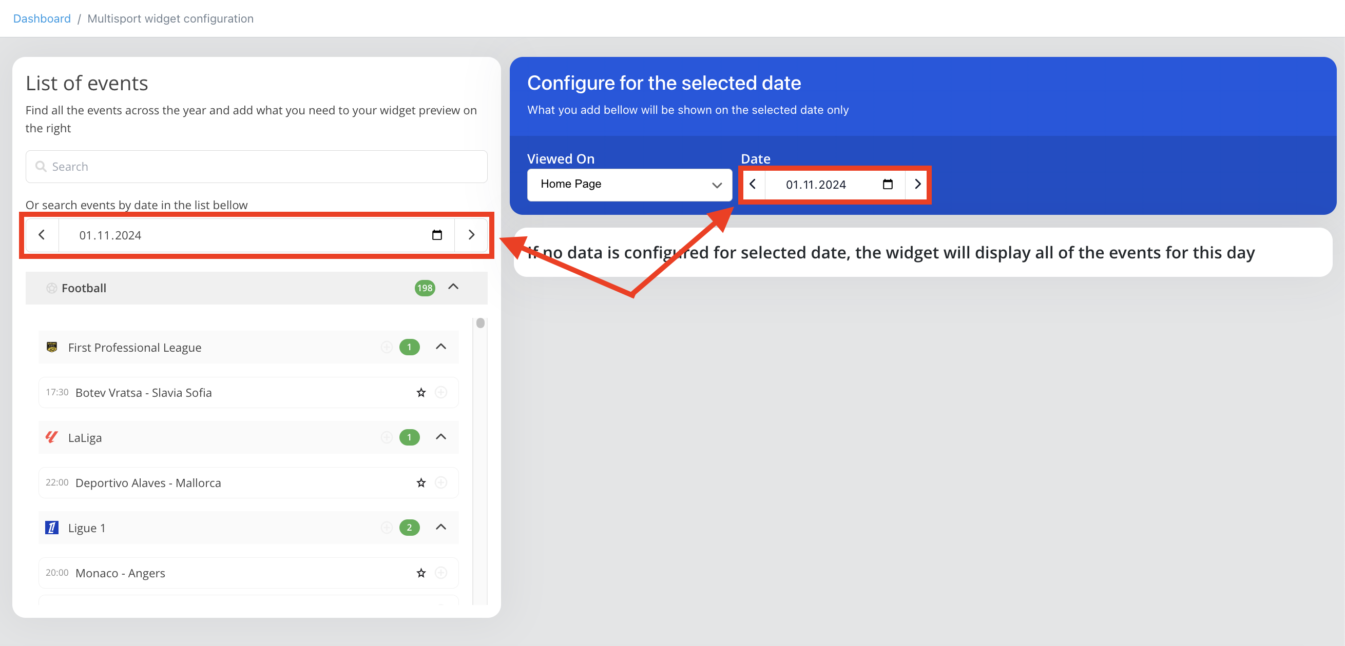Open the Viewed On dropdown
Viewport: 1345px width, 646px height.
click(x=629, y=185)
